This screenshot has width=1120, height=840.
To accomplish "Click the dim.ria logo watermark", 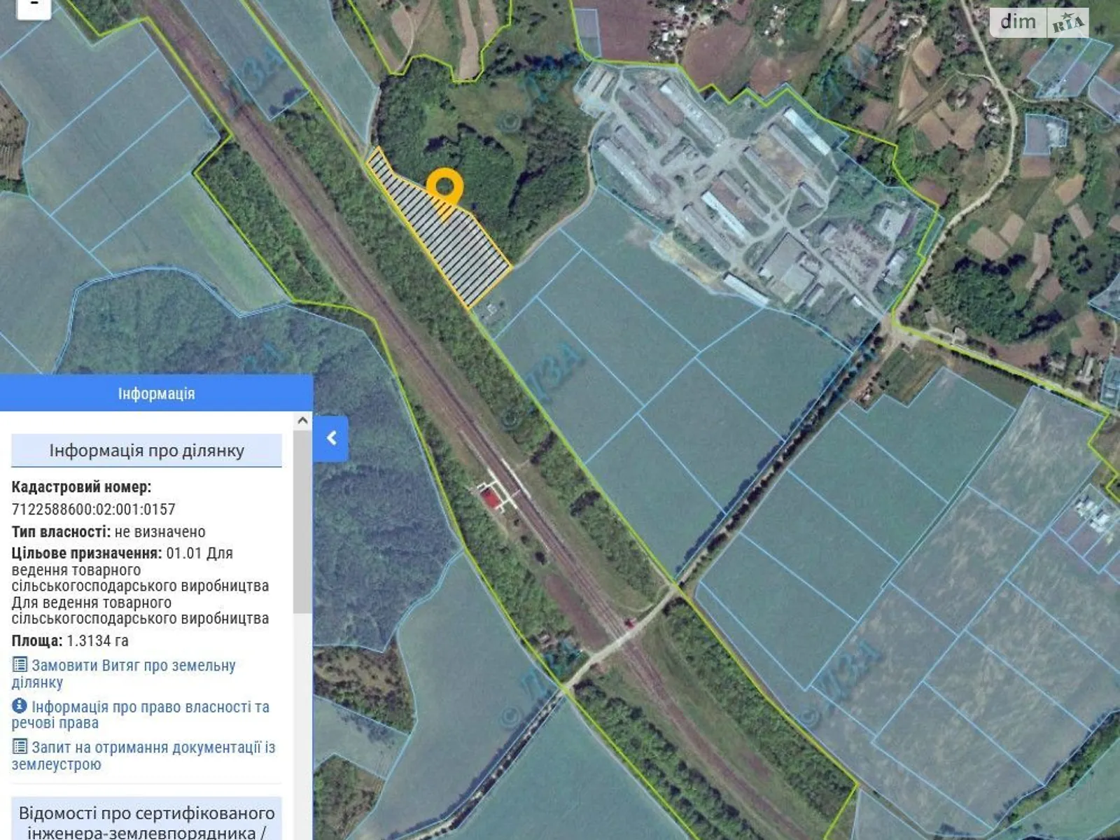I will (1039, 22).
